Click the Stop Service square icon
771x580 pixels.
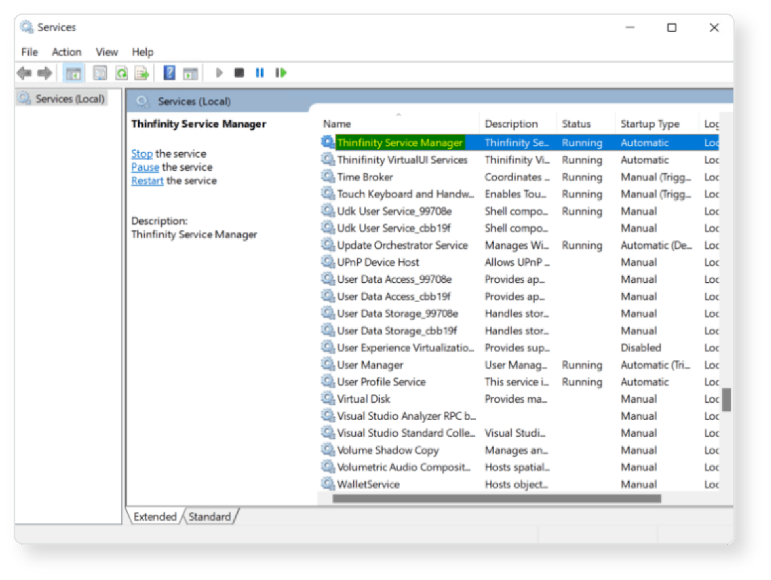tap(239, 73)
